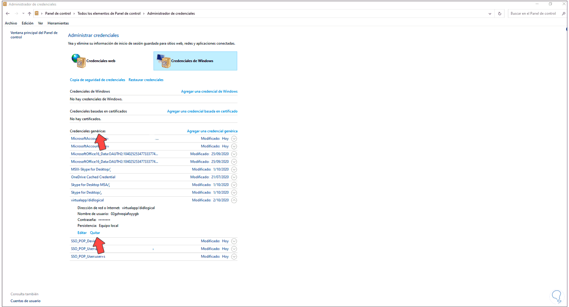Go up one level with Up arrow
The width and height of the screenshot is (569, 307).
30,14
